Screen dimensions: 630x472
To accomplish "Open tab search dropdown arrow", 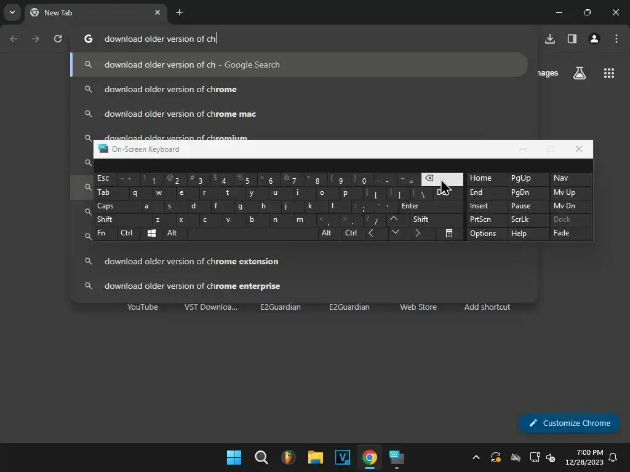I will click(12, 12).
